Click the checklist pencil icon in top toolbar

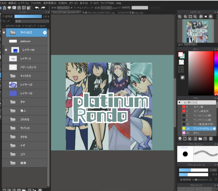tap(29, 8)
